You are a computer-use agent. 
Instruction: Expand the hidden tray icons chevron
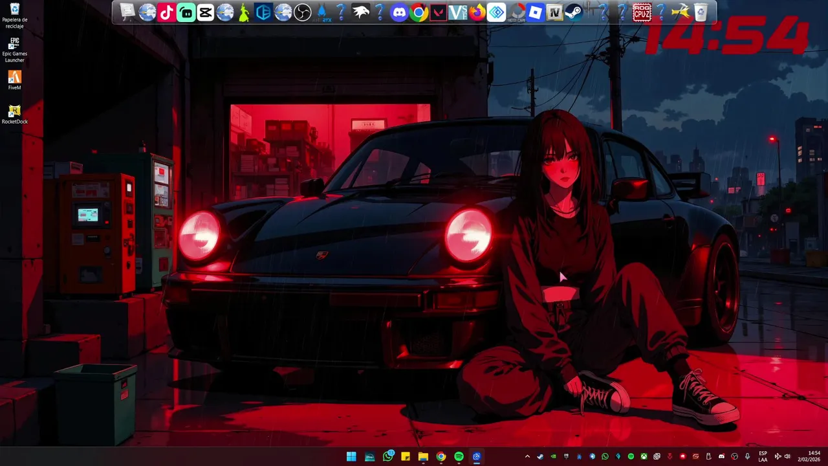tap(527, 456)
